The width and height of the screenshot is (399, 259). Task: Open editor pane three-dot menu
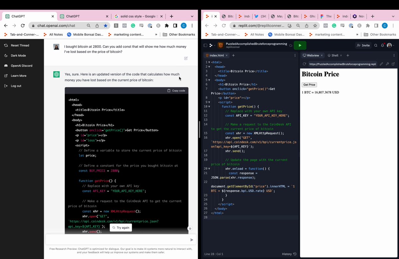295,56
